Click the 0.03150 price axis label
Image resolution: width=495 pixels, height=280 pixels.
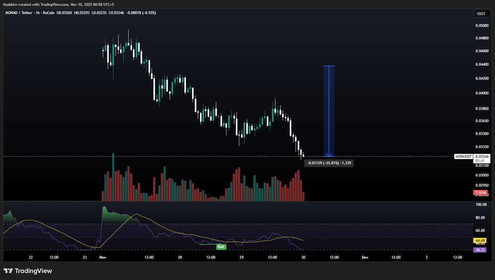coord(482,165)
